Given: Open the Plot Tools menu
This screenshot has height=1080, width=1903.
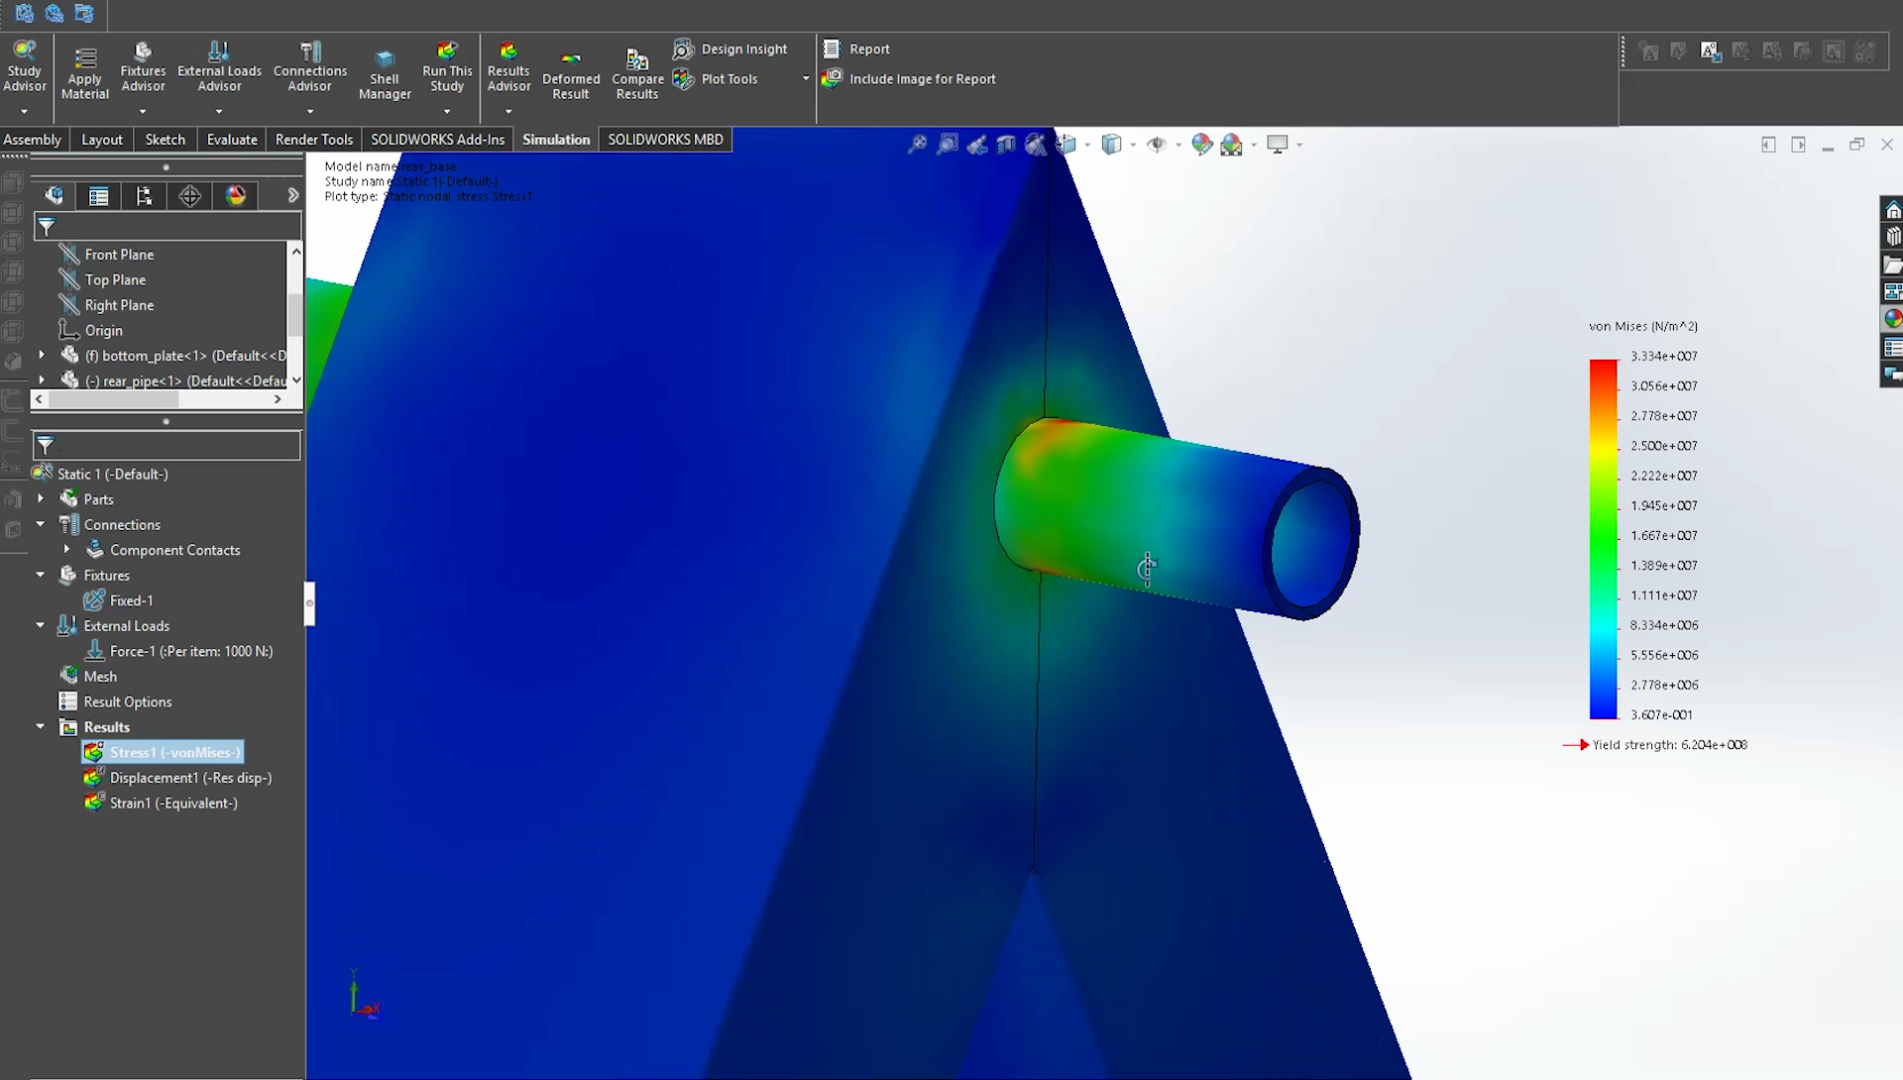Looking at the screenshot, I should (x=716, y=79).
